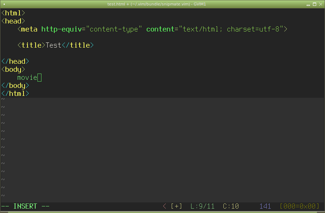The image size is (325, 213).
Task: Close the GVIM window
Action: pyautogui.click(x=321, y=4)
